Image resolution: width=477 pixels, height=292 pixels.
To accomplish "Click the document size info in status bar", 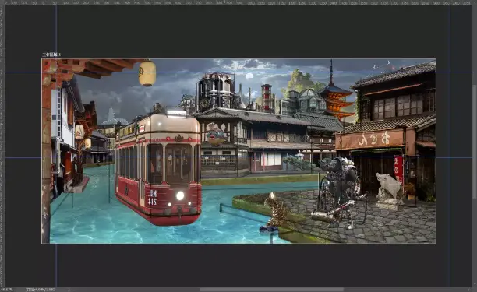I will pos(41,290).
